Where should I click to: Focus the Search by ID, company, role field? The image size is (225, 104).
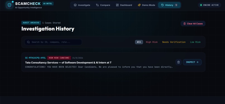click(x=53, y=42)
